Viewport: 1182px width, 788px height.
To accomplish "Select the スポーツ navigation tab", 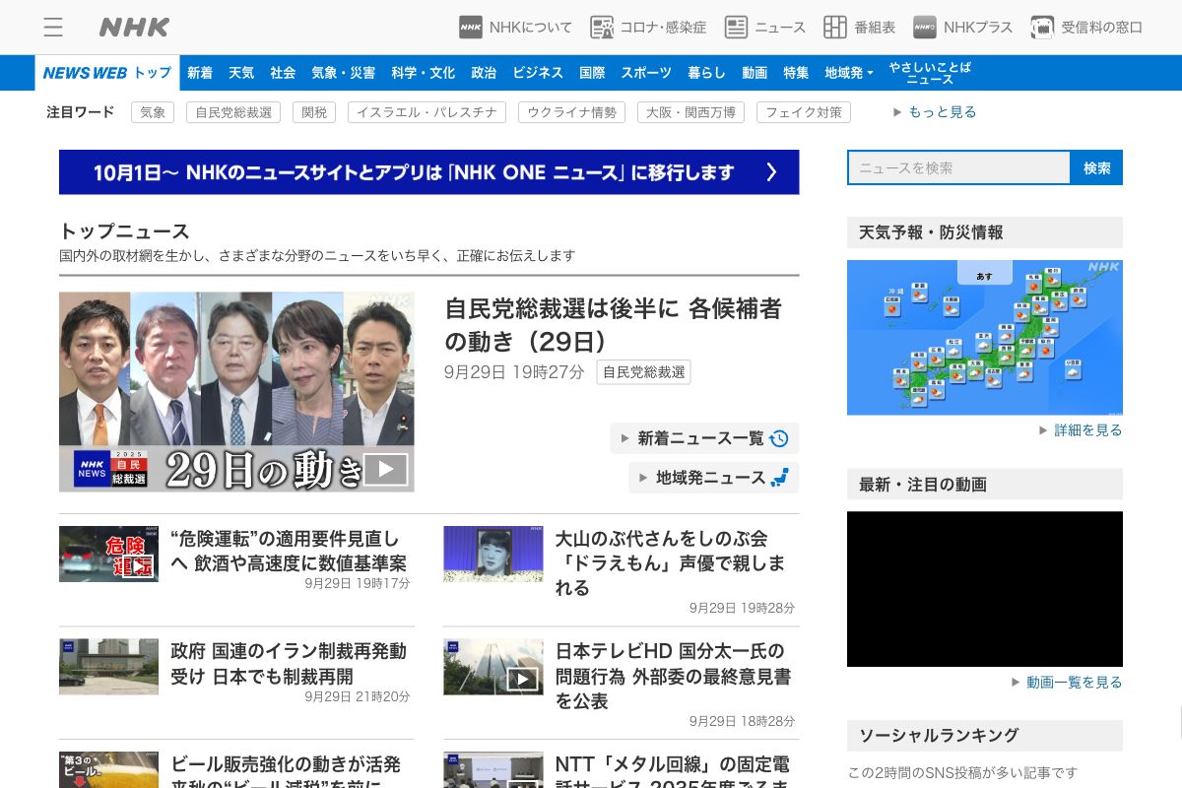I will click(646, 73).
